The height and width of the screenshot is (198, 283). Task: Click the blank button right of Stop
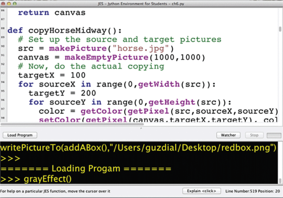tap(274, 135)
